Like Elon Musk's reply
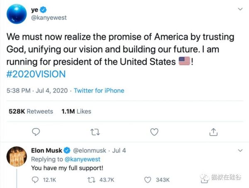 coord(147,180)
